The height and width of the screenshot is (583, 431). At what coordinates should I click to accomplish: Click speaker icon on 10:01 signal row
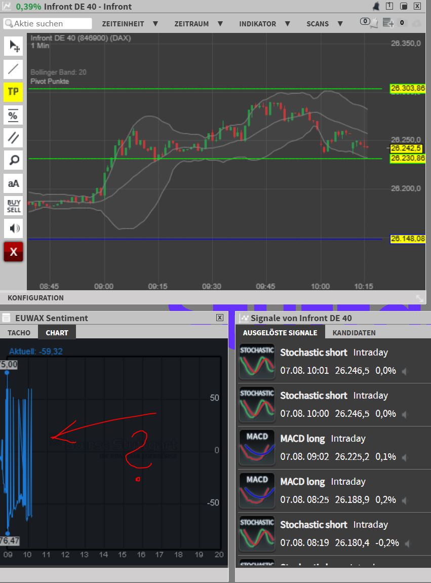404,371
